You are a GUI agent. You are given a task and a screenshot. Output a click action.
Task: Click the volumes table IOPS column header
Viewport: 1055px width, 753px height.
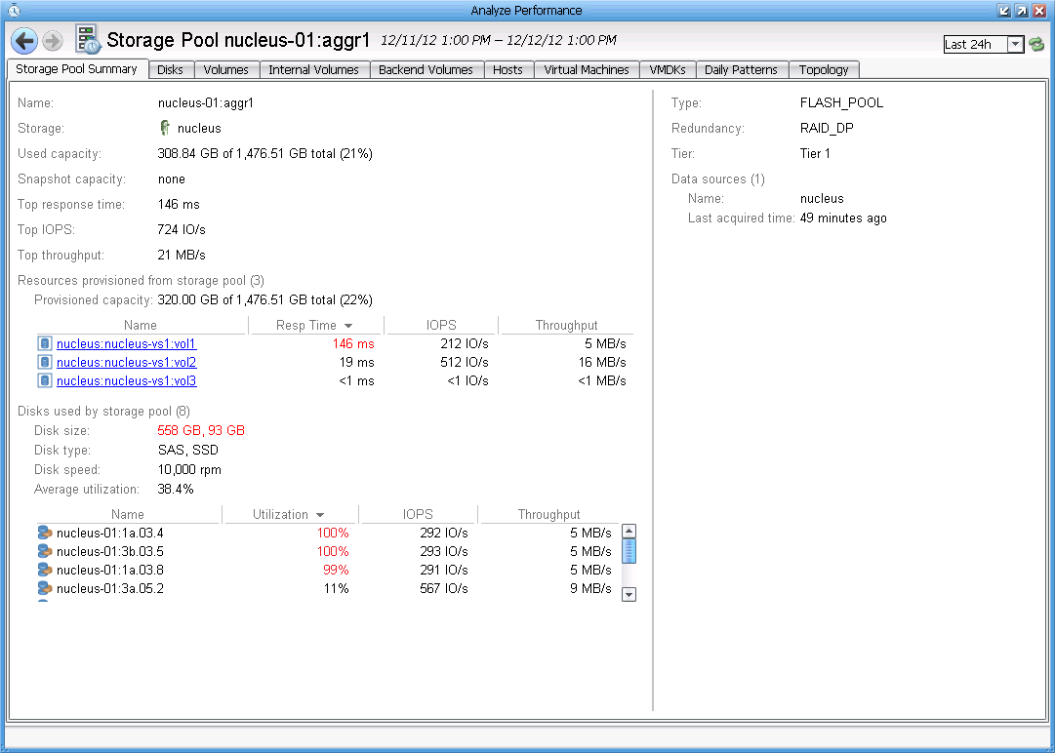(441, 326)
